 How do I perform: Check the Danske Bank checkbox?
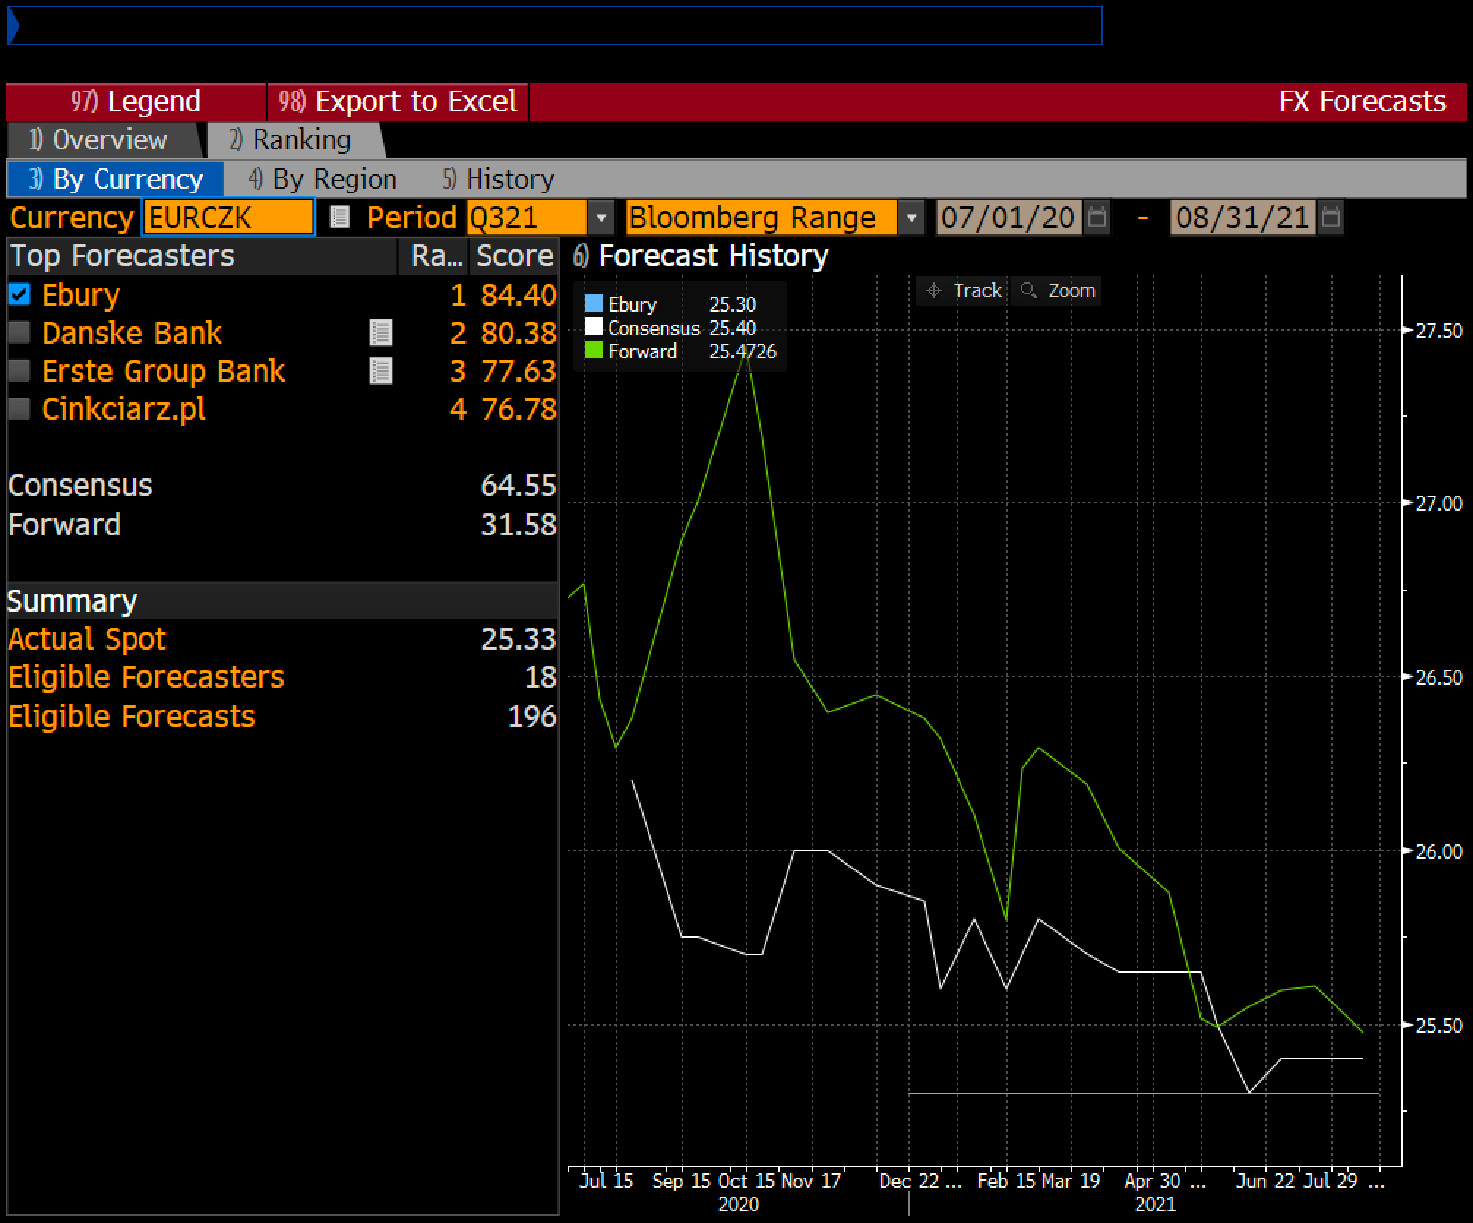pos(20,333)
